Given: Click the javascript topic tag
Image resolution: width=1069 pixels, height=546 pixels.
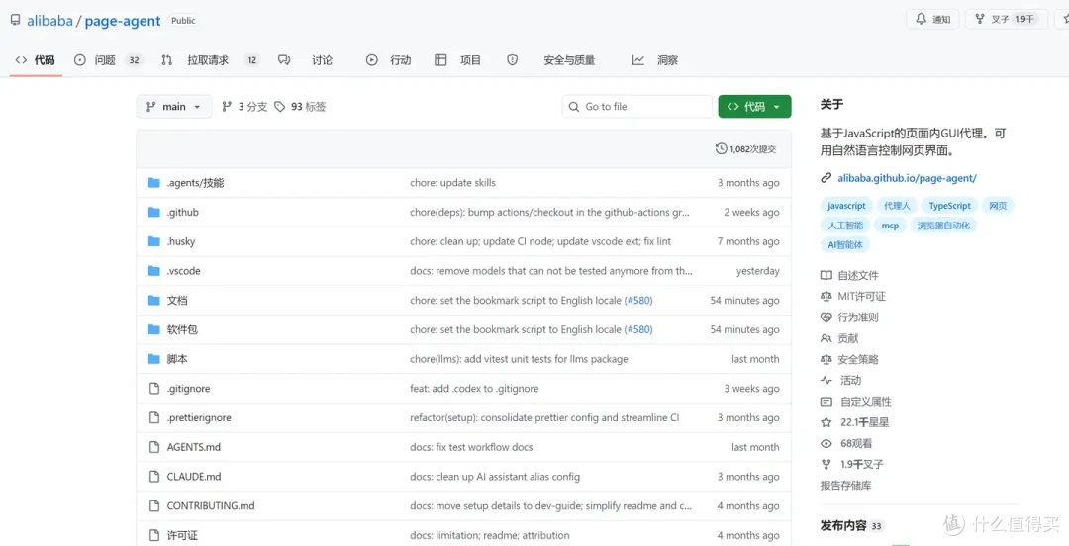Looking at the screenshot, I should pyautogui.click(x=846, y=205).
